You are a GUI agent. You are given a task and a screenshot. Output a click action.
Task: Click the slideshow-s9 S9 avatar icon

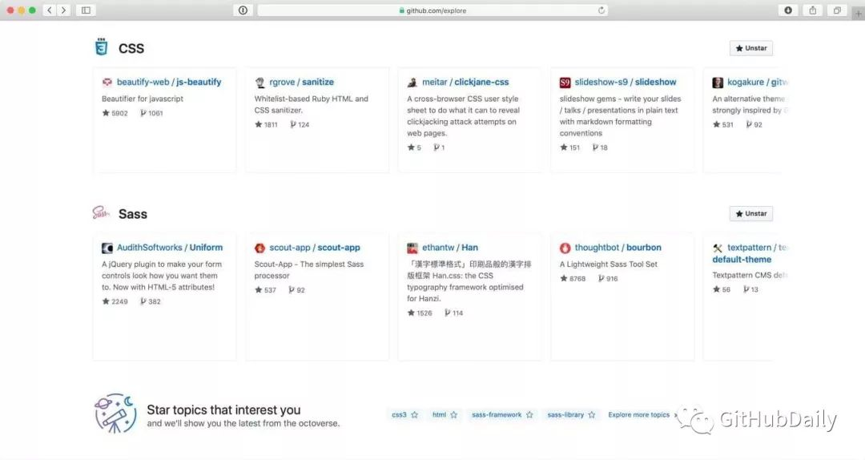(565, 83)
